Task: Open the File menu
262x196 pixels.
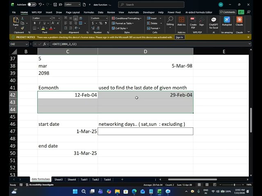Action: (x=14, y=12)
